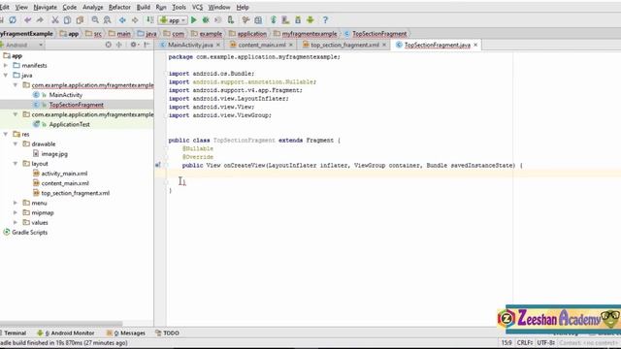Close the MainActivity.java tab
Image resolution: width=621 pixels, height=349 pixels.
tap(218, 45)
